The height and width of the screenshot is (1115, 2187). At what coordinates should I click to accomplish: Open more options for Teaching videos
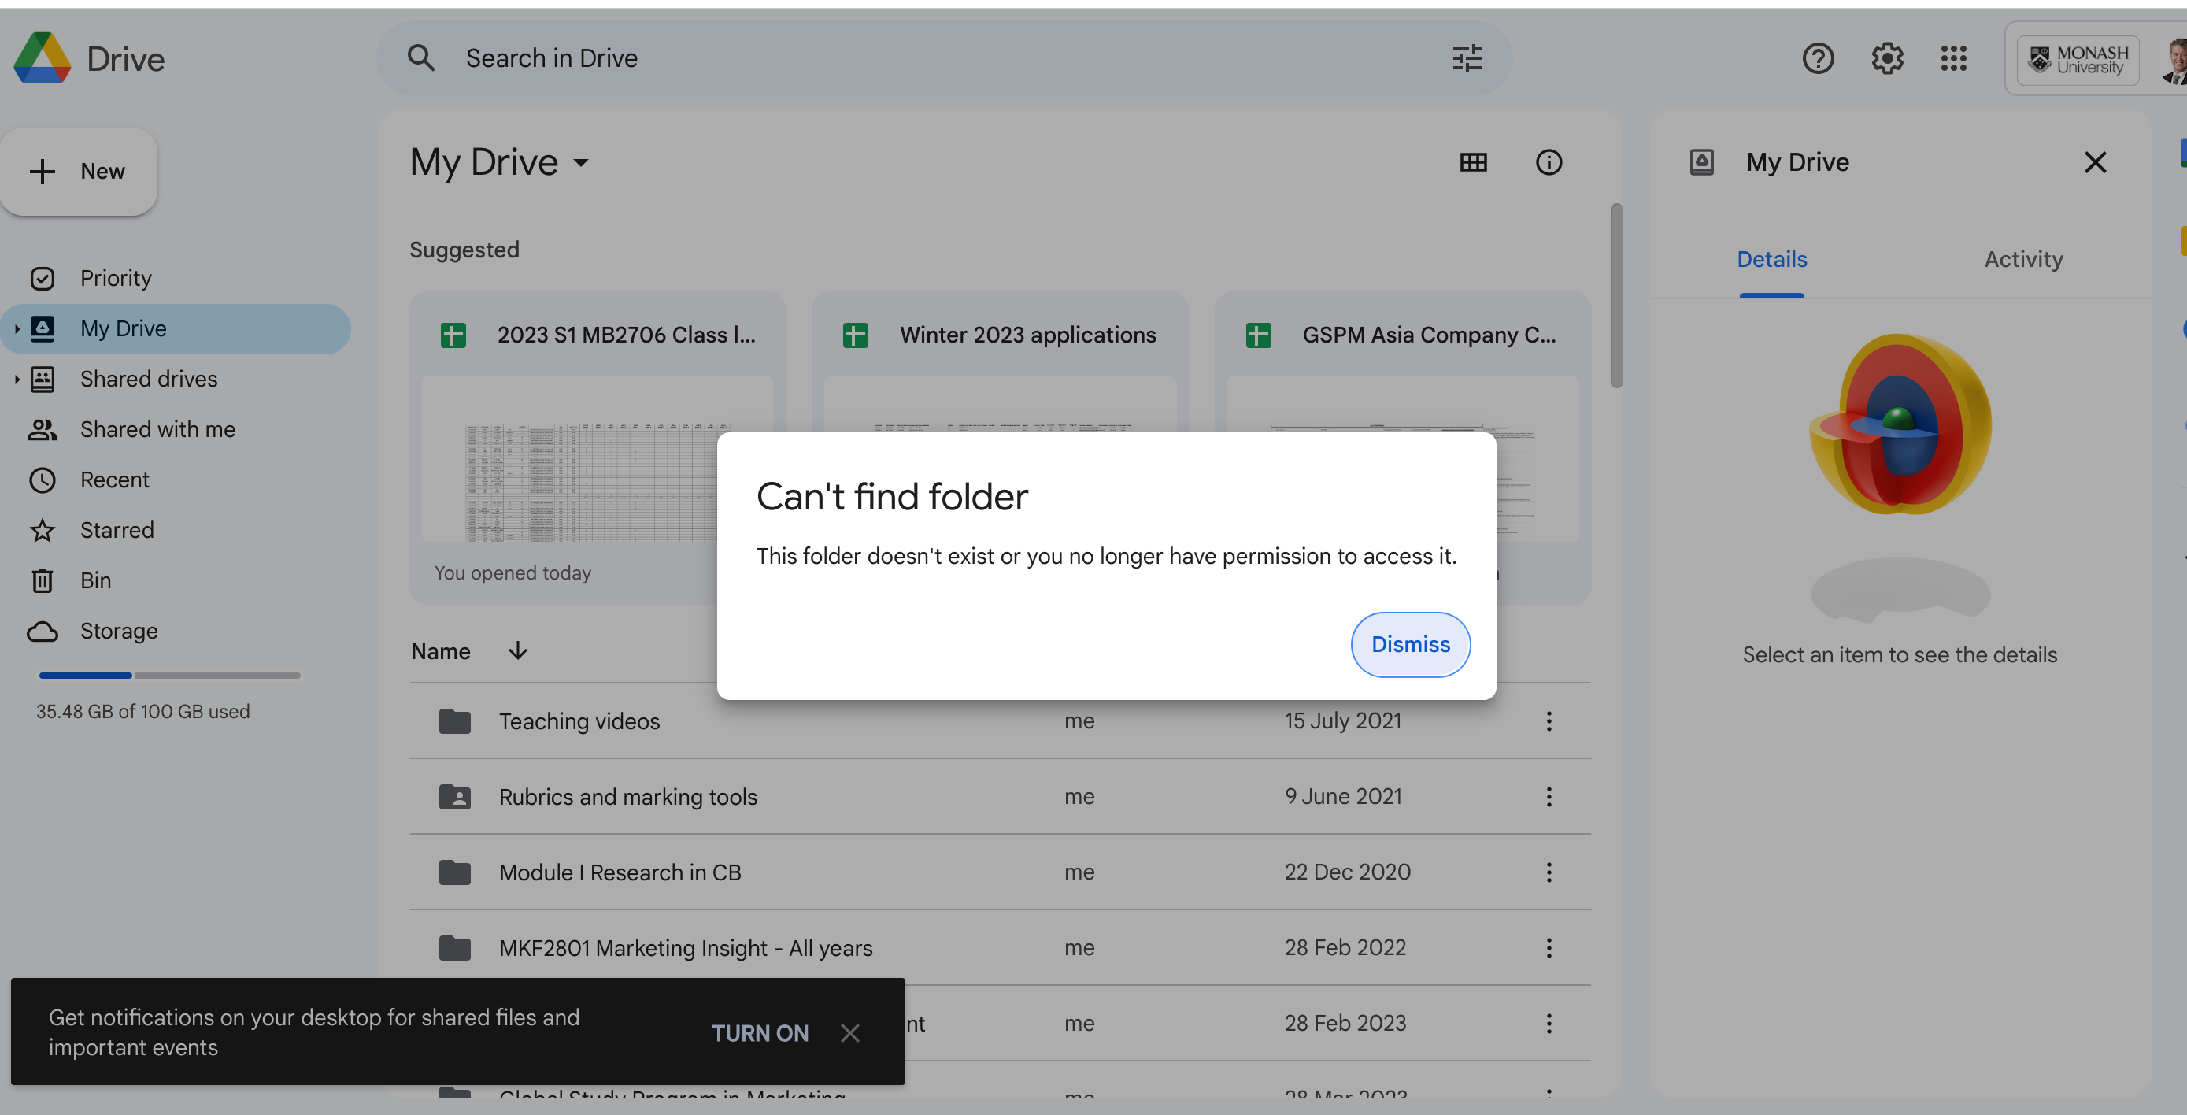tap(1549, 721)
